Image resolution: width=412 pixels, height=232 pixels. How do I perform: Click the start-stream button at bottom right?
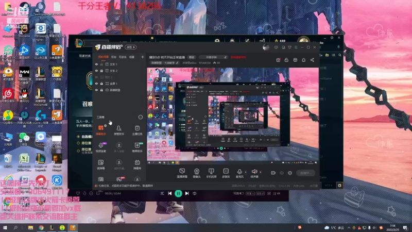tap(305, 173)
